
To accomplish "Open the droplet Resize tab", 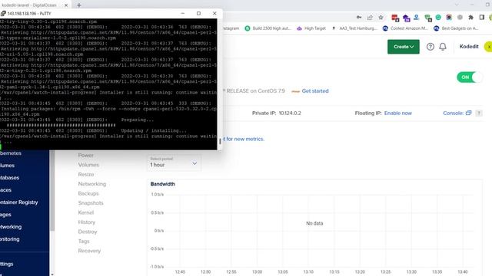I will coord(86,174).
